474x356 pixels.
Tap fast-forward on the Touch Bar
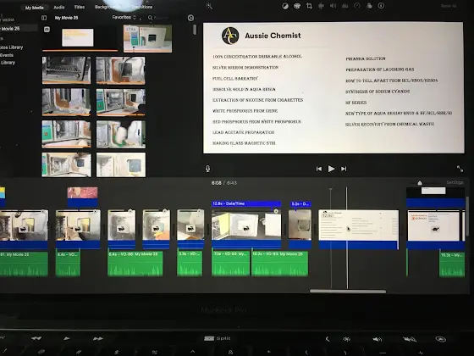click(98, 338)
